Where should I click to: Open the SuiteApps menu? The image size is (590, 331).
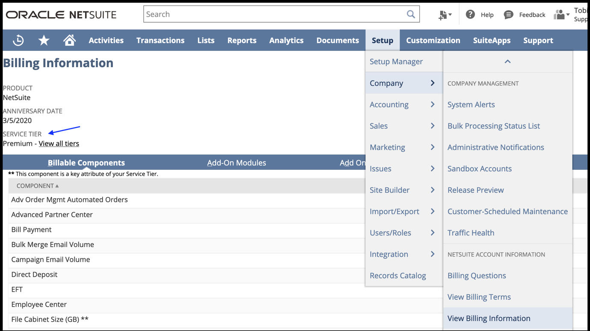coord(492,40)
